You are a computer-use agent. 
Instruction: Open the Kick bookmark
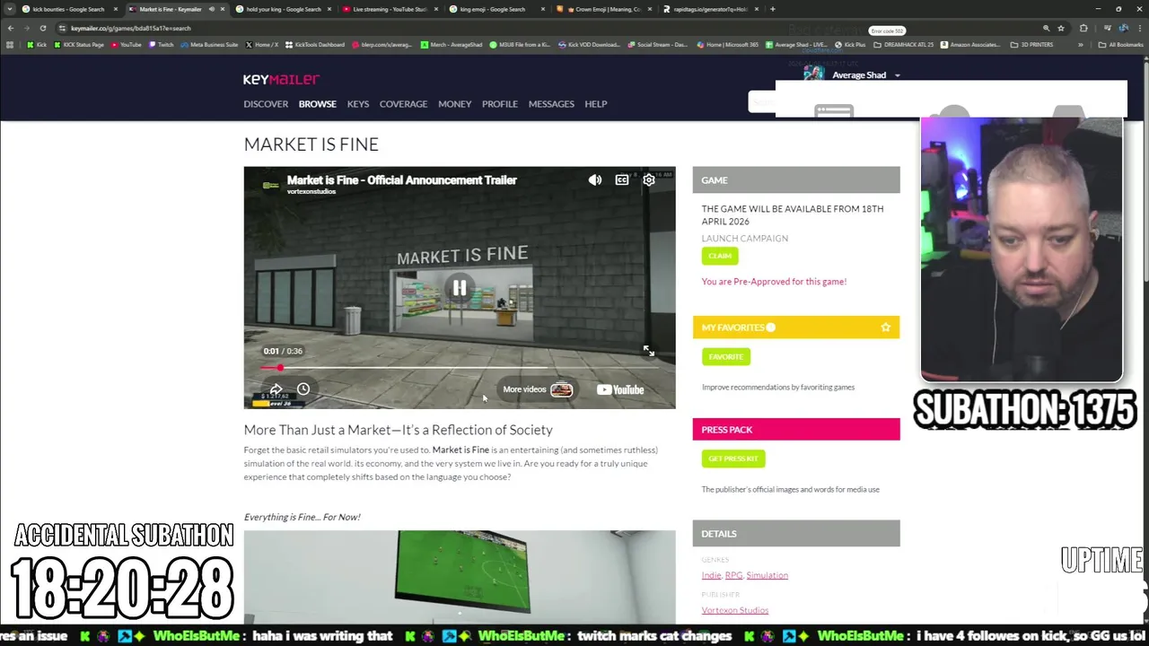pos(37,45)
